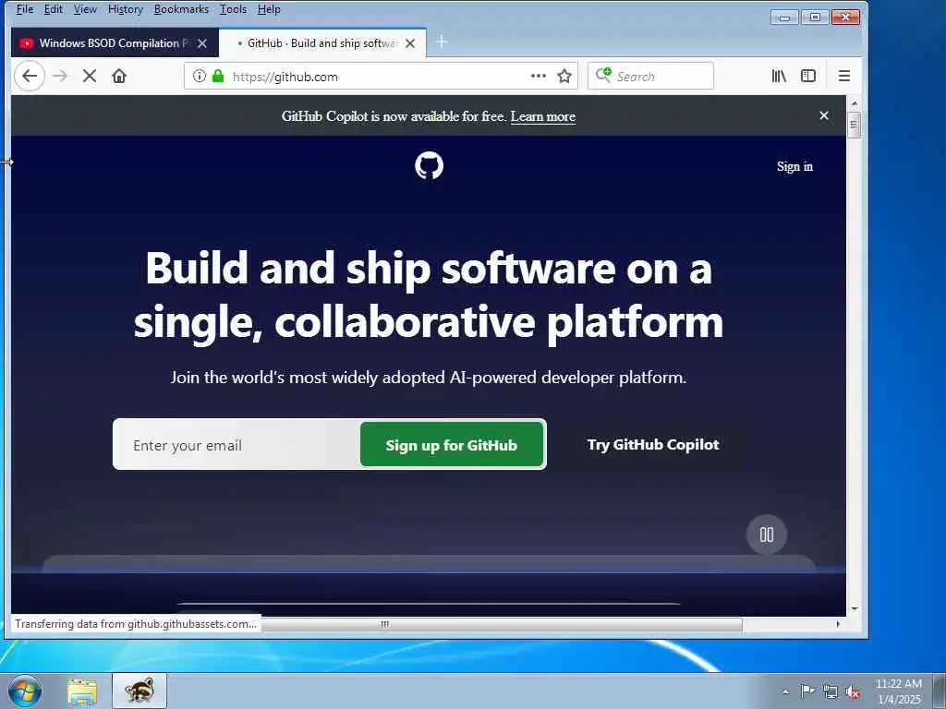Show hidden tray icons arrow
This screenshot has width=946, height=709.
tap(785, 691)
